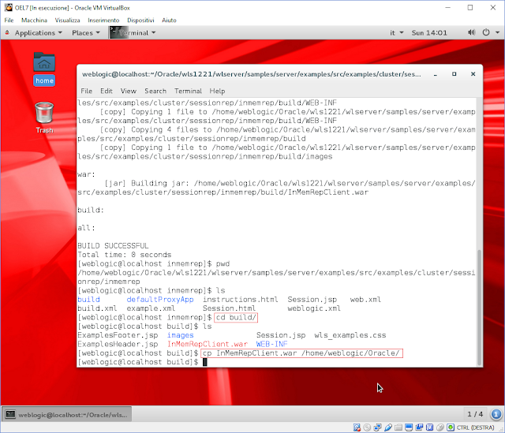505x433 pixels.
Task: Open the terminal window File menu
Action: tap(86, 91)
